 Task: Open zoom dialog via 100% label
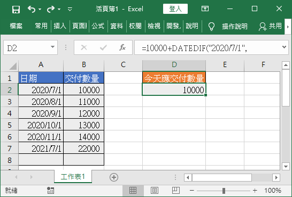pos(273,190)
